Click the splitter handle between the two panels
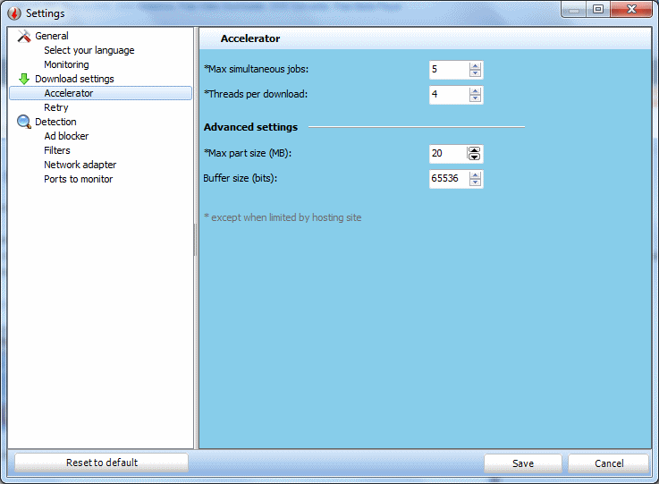 [195, 240]
